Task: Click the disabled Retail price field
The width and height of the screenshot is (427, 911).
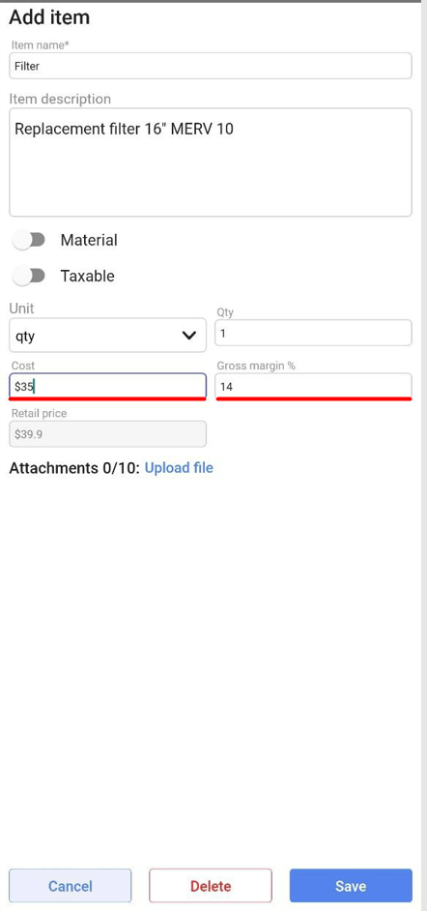Action: [x=108, y=434]
